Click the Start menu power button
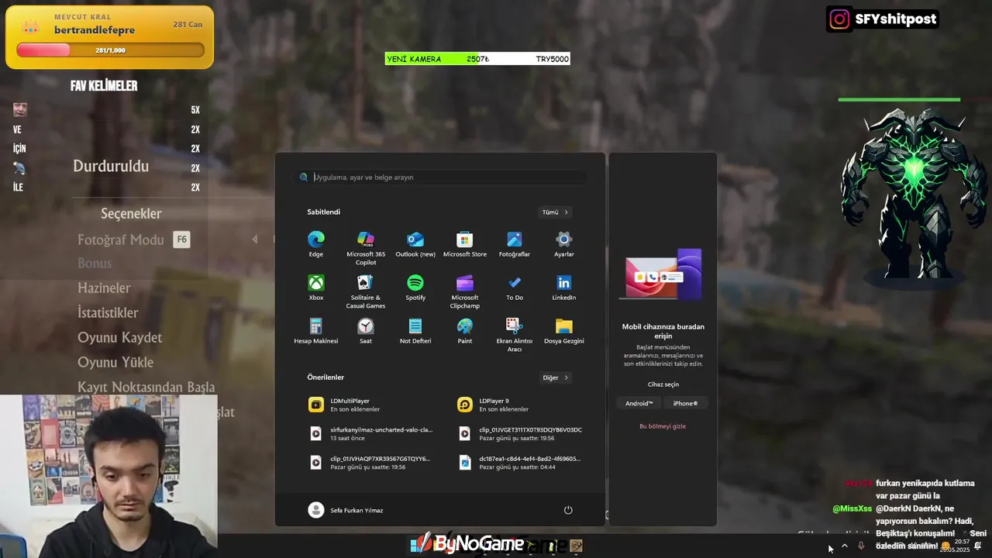The width and height of the screenshot is (992, 558). (x=568, y=510)
